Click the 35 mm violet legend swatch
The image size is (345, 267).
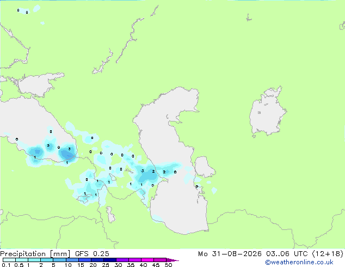tap(135, 260)
